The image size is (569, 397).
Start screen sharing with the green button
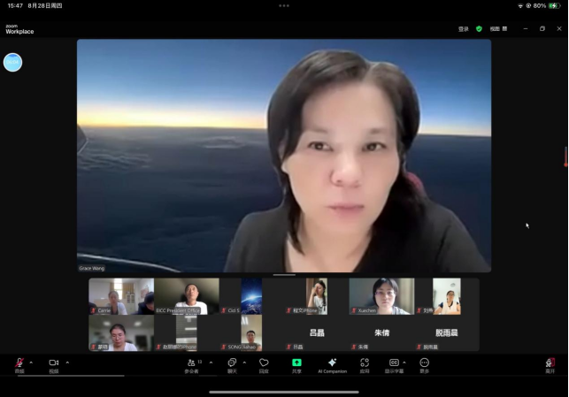tap(296, 363)
